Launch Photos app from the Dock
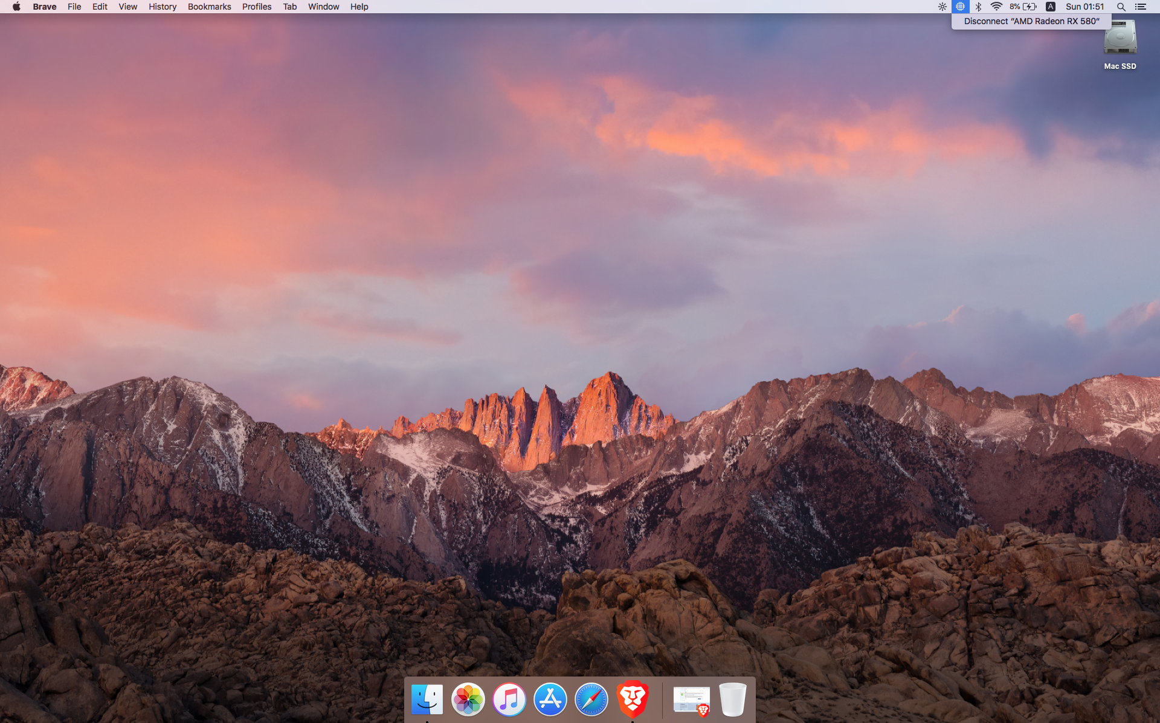 coord(468,699)
